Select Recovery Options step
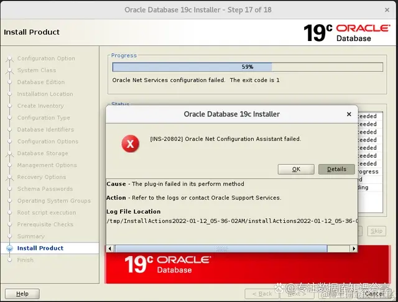Screen dimensions: 398x302 (42, 177)
